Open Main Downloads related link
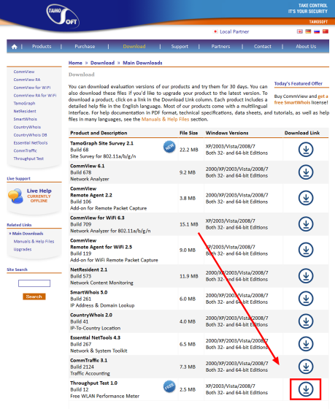Viewport: 335px width, 409px height. [28, 234]
